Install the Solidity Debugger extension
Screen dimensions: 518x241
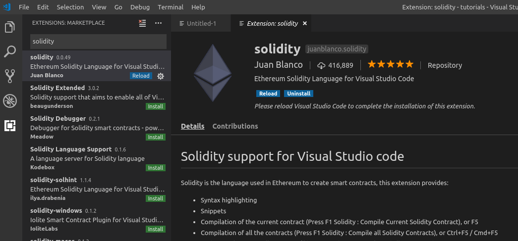pyautogui.click(x=156, y=137)
